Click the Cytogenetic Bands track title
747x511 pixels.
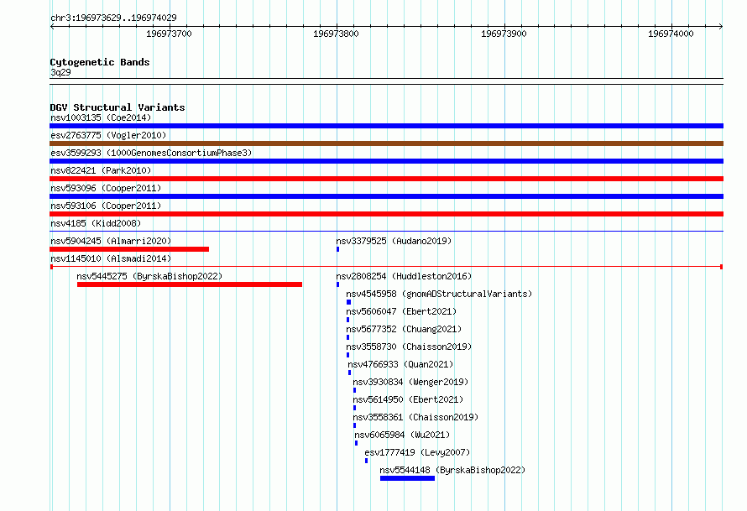(x=100, y=62)
